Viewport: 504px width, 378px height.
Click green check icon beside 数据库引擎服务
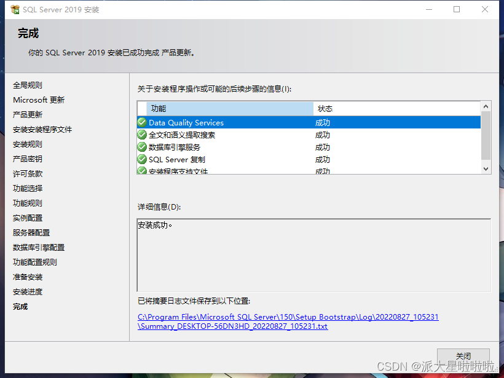(x=142, y=147)
